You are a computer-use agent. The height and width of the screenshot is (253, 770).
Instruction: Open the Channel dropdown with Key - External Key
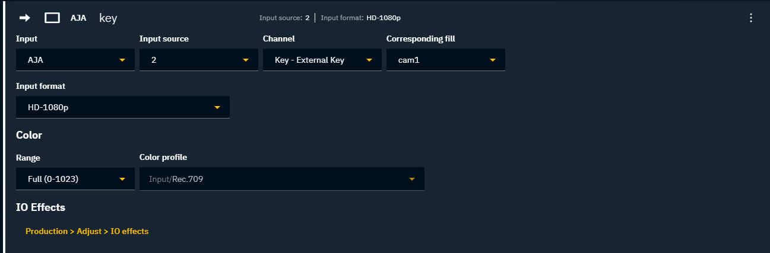pos(322,60)
